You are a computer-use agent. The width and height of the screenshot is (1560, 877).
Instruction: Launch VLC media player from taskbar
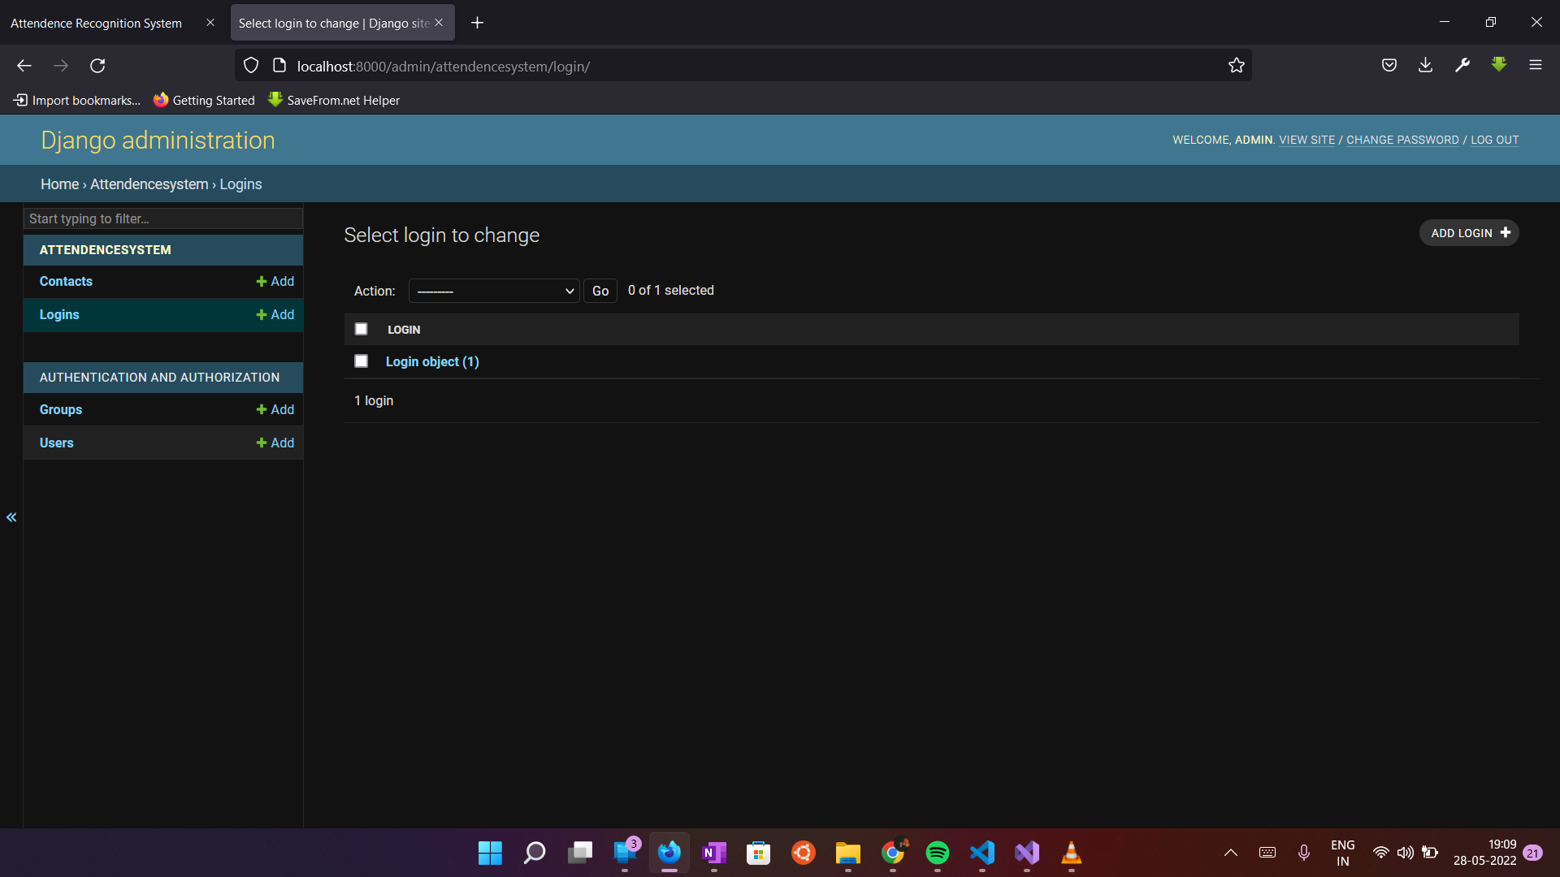[1071, 853]
